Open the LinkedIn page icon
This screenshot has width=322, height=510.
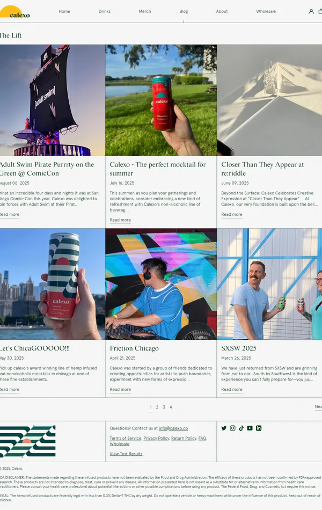click(x=259, y=428)
